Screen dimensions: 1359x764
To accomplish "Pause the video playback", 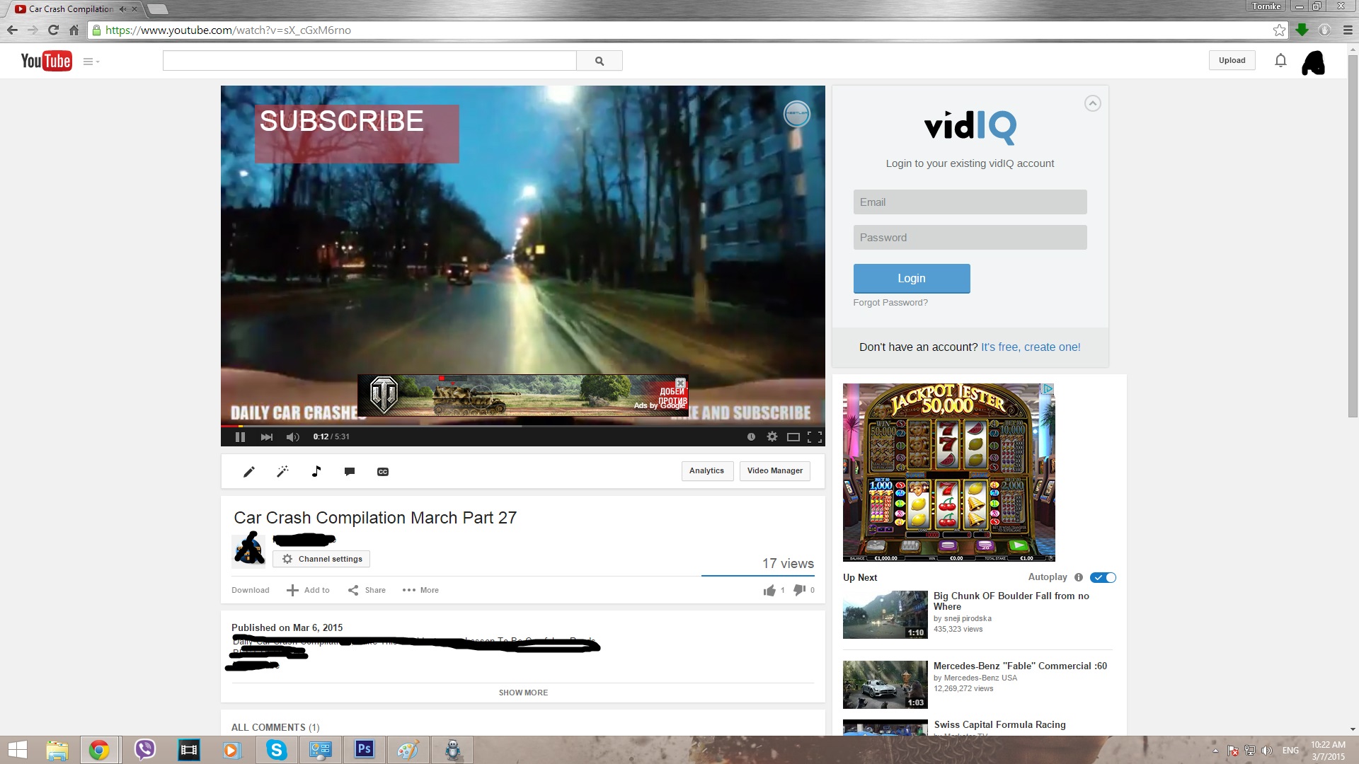I will (x=240, y=437).
